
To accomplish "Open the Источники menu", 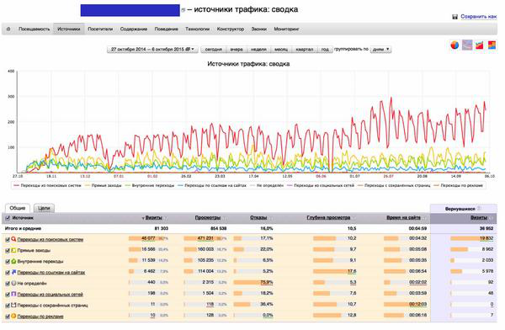I will tap(69, 29).
